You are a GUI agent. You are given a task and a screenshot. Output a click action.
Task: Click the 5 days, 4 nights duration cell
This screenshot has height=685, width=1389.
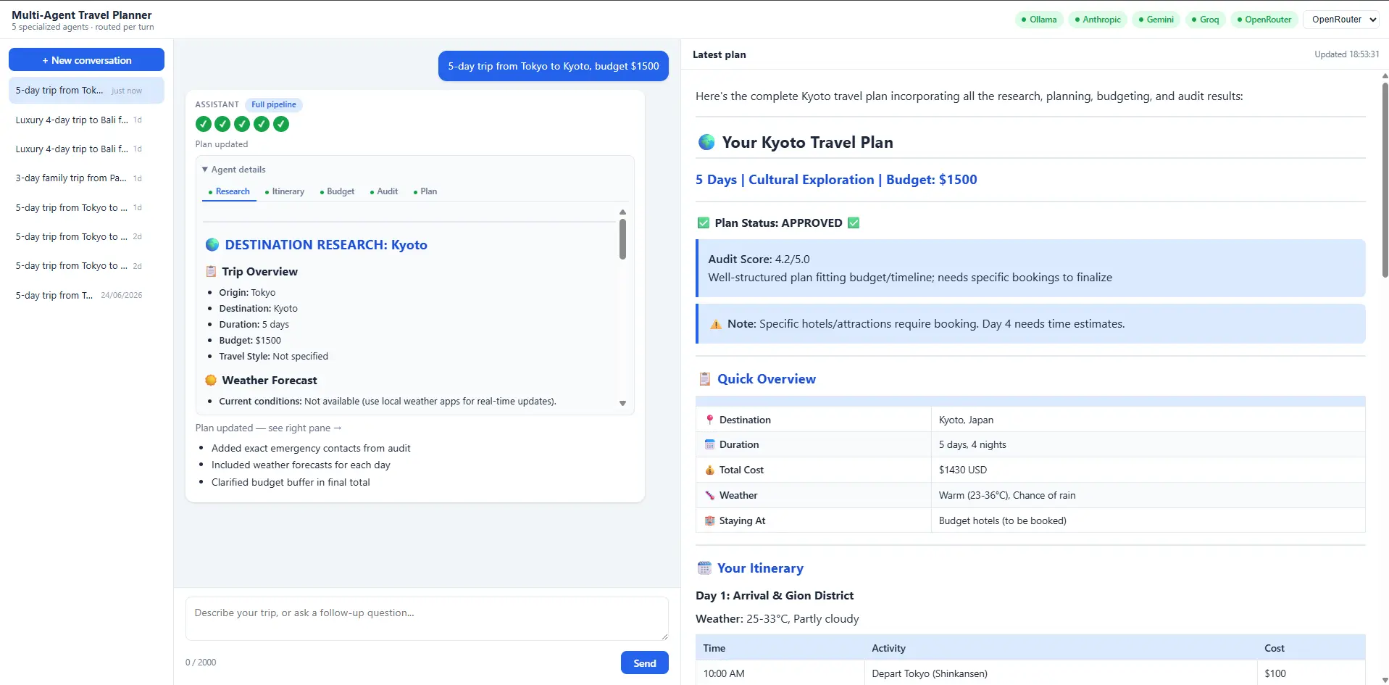(x=1148, y=444)
